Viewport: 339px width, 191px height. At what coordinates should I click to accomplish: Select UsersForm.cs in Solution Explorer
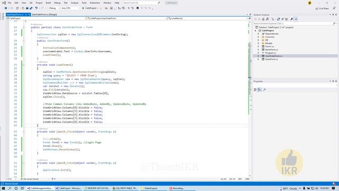coord(271,59)
